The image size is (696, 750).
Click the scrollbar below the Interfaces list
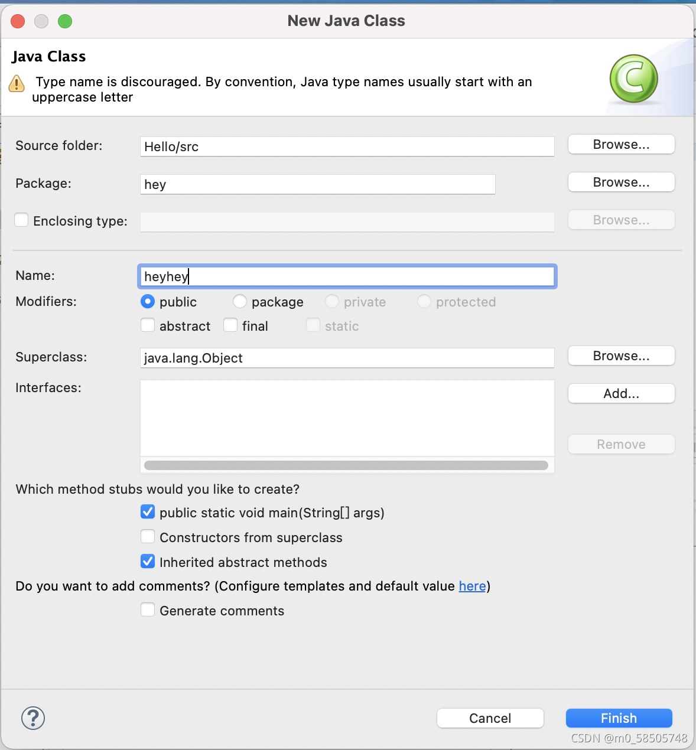tap(347, 465)
